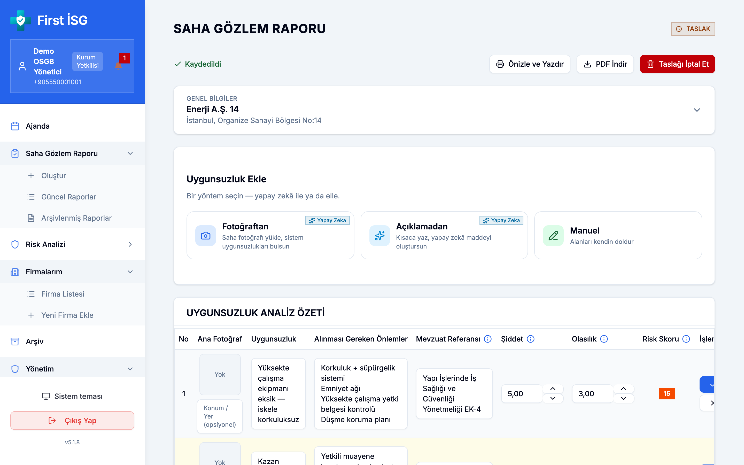This screenshot has width=744, height=465.
Task: Click the plus icon beside Oluştur
Action: pos(31,176)
